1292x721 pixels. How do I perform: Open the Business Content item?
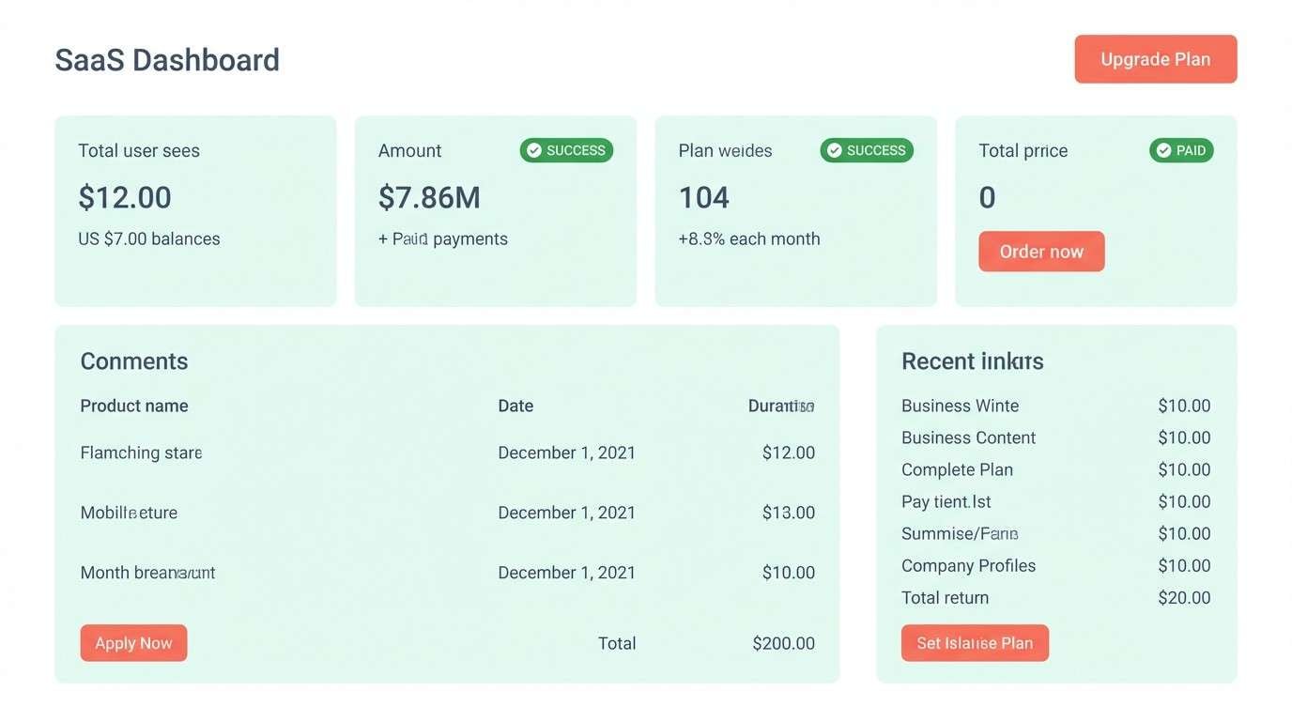(x=968, y=437)
